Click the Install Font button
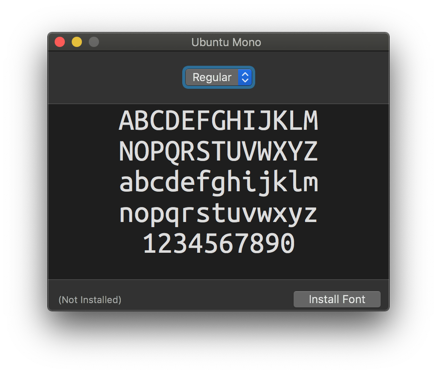This screenshot has height=374, width=437. (337, 299)
